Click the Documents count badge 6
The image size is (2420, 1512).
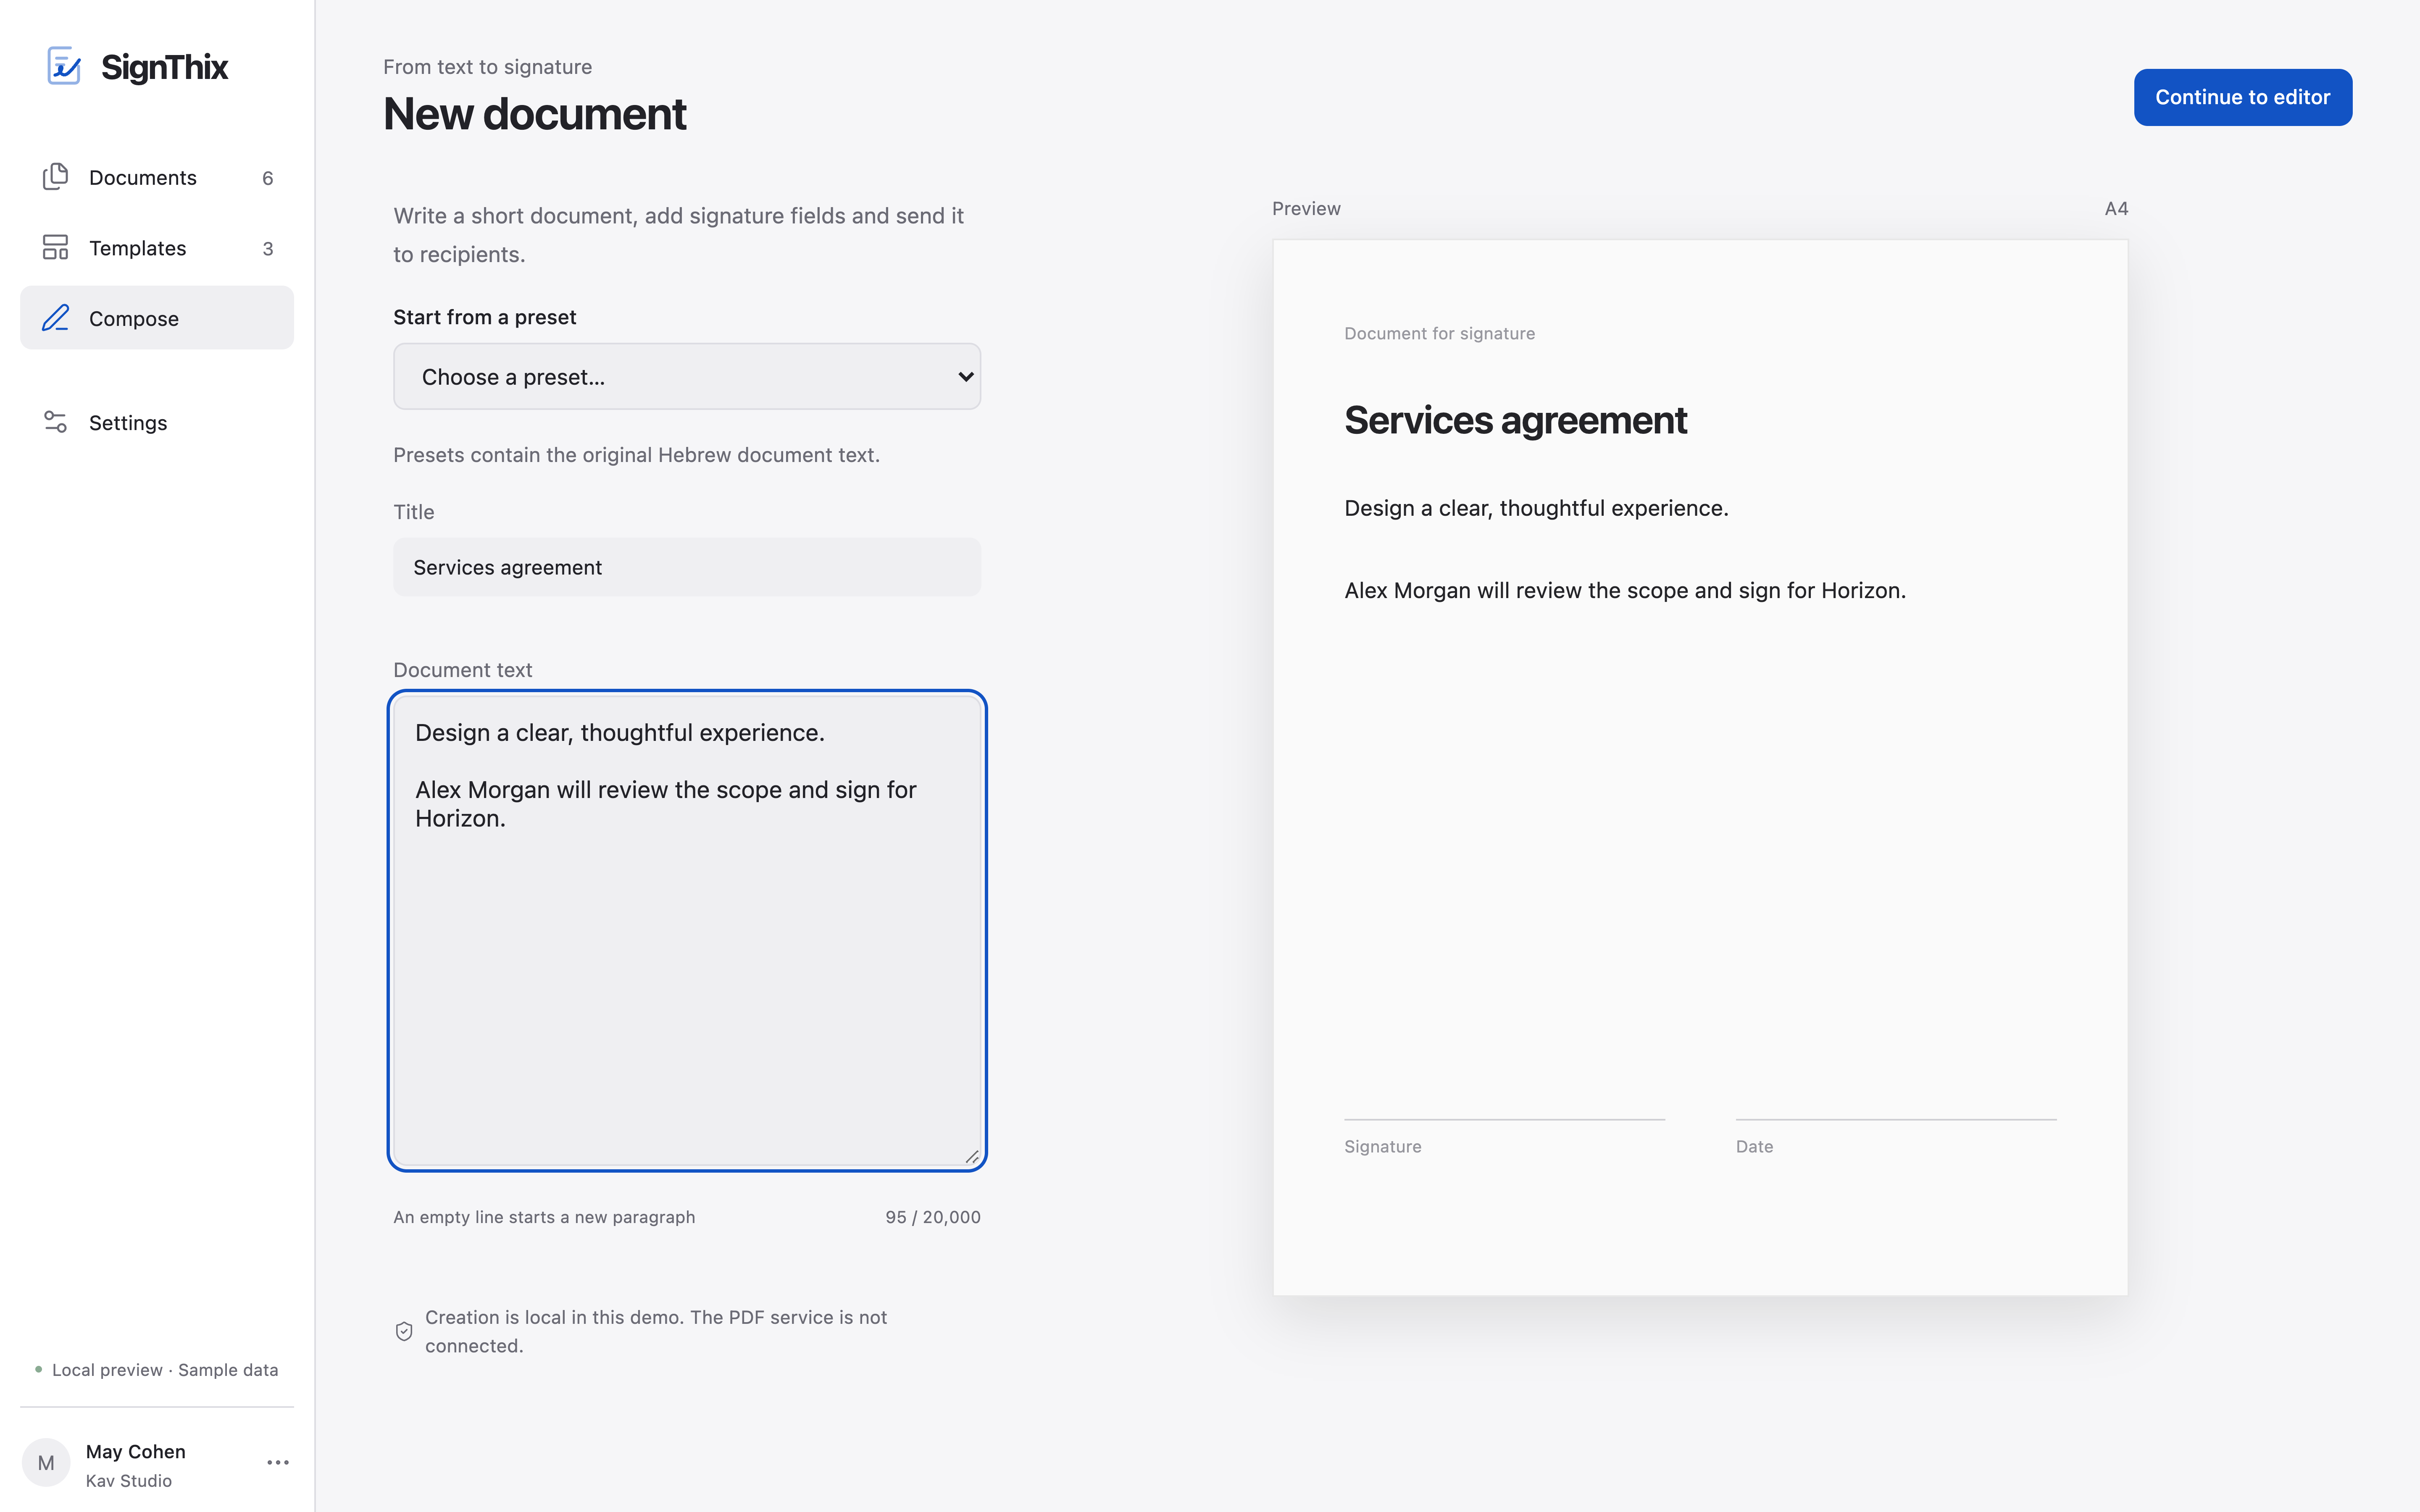267,178
